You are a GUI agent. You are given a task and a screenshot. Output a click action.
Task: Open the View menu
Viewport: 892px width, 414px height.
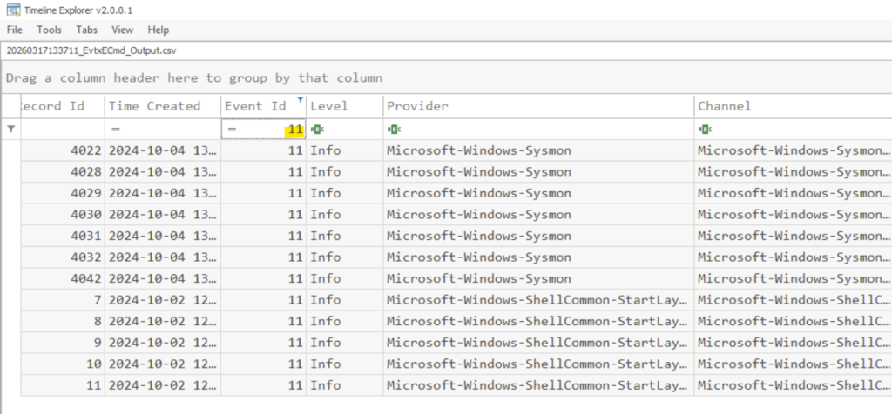[x=122, y=30]
